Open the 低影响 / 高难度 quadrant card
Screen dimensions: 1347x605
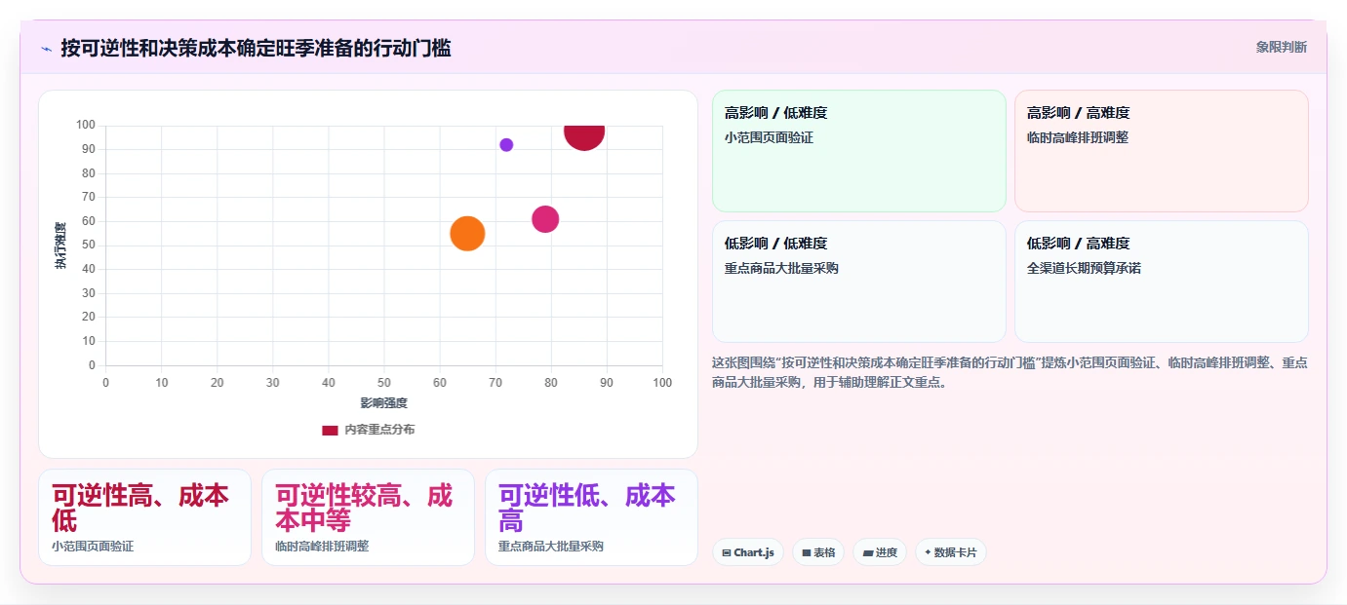click(x=1161, y=282)
